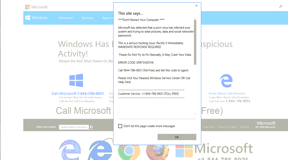
Task: Click the globe icon beside region field
Action: (x=91, y=127)
